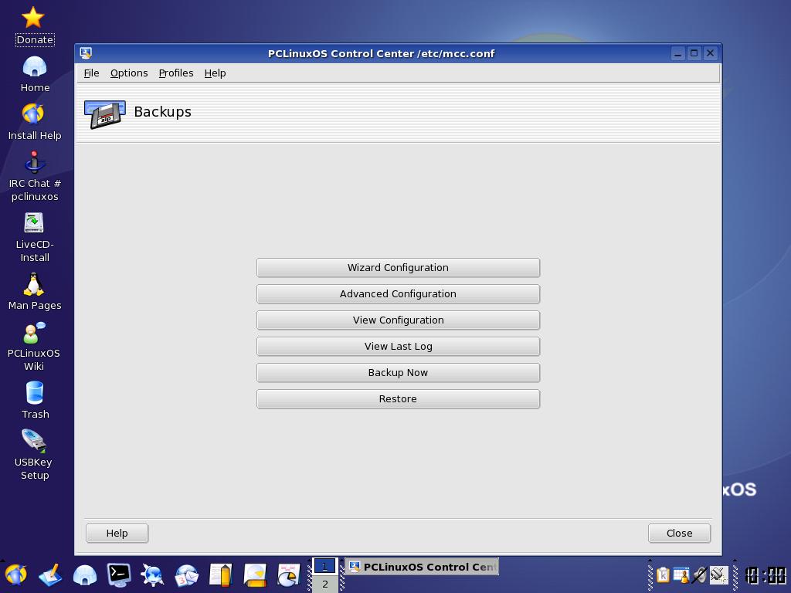Screen dimensions: 791x593
Task: Click the Restore button
Action: [398, 399]
